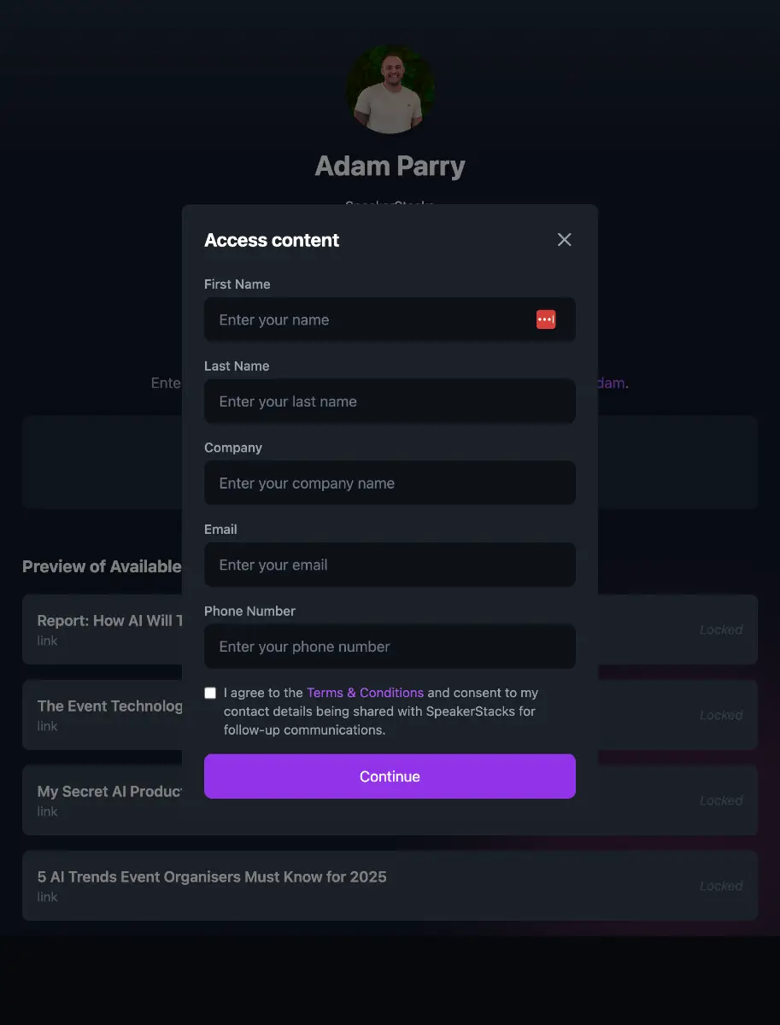Tick the Terms & Conditions agreement checkbox
This screenshot has height=1025, width=780.
pos(210,693)
